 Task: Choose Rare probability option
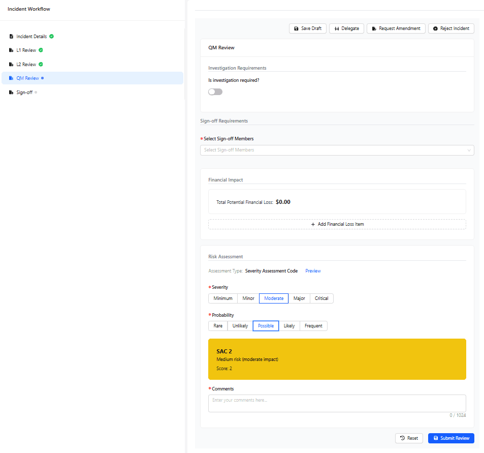[x=218, y=326]
